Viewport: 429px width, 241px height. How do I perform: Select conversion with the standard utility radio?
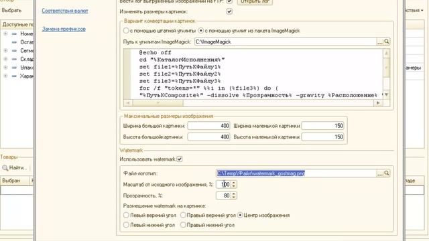126,31
